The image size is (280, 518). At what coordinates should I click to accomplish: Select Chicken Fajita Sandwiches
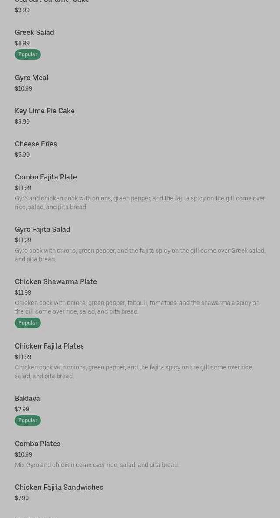click(x=59, y=488)
